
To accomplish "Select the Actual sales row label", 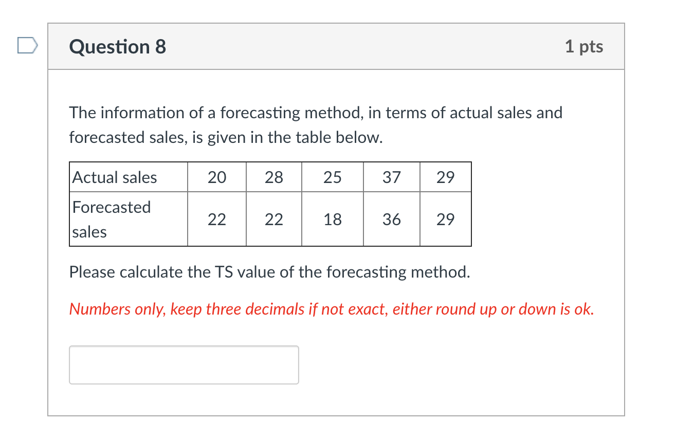I will tap(114, 177).
